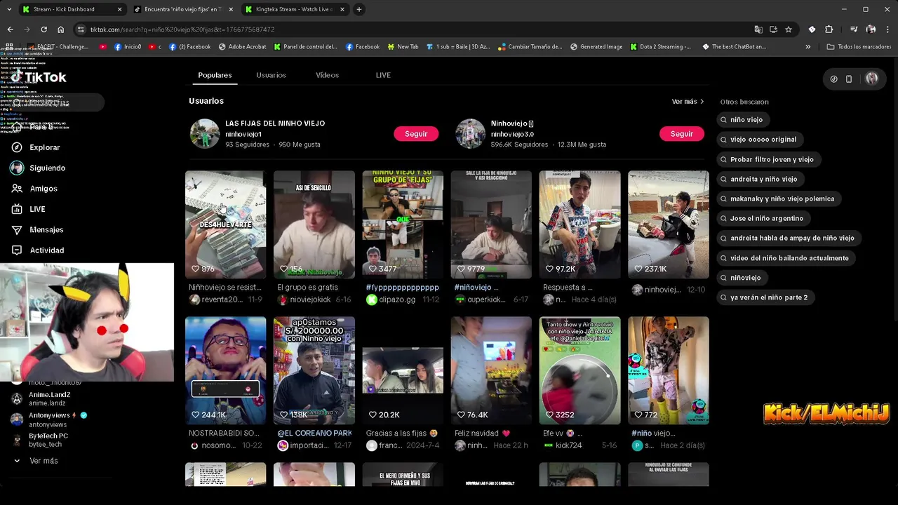Screen dimensions: 898x505
Task: Open the Actividad notifications
Action: (x=38, y=250)
